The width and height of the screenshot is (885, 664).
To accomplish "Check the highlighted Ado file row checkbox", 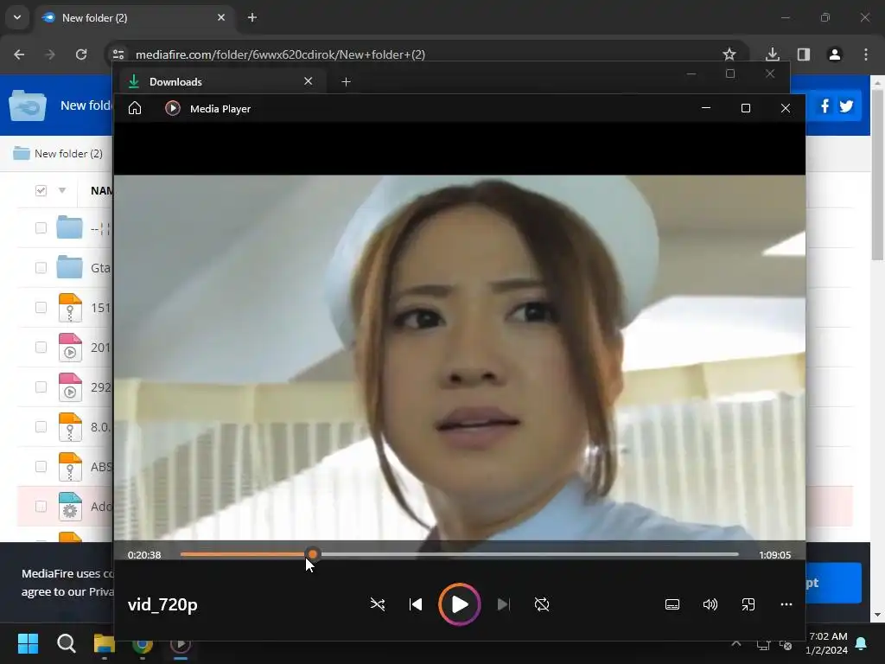I will coord(41,506).
